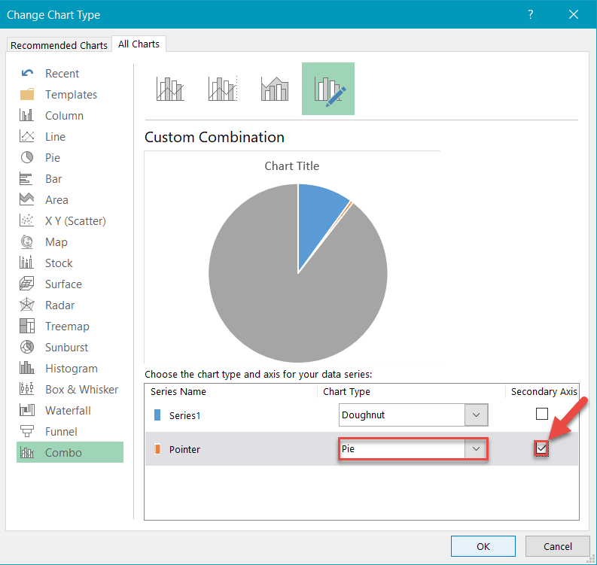597x565 pixels.
Task: Open the Waterfall chart category
Action: pyautogui.click(x=68, y=411)
